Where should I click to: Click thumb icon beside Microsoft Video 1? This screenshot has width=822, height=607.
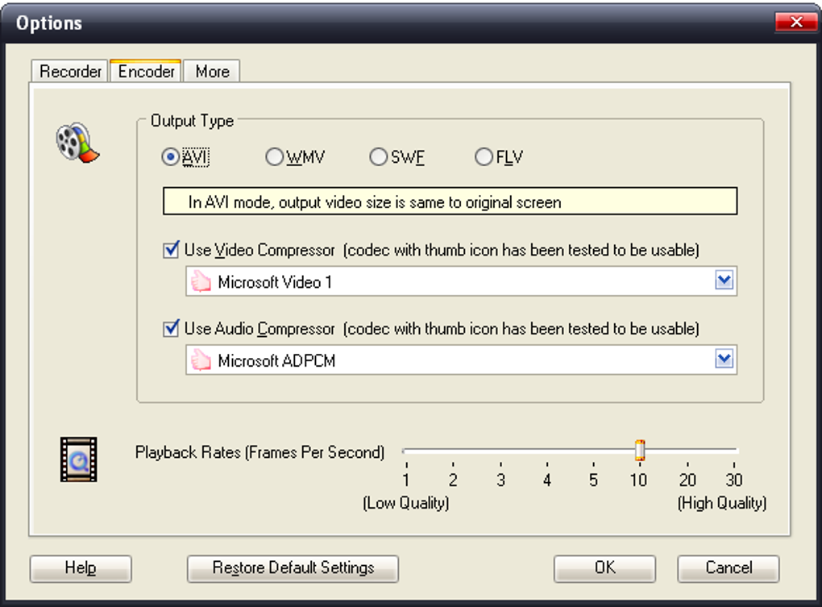tap(201, 282)
